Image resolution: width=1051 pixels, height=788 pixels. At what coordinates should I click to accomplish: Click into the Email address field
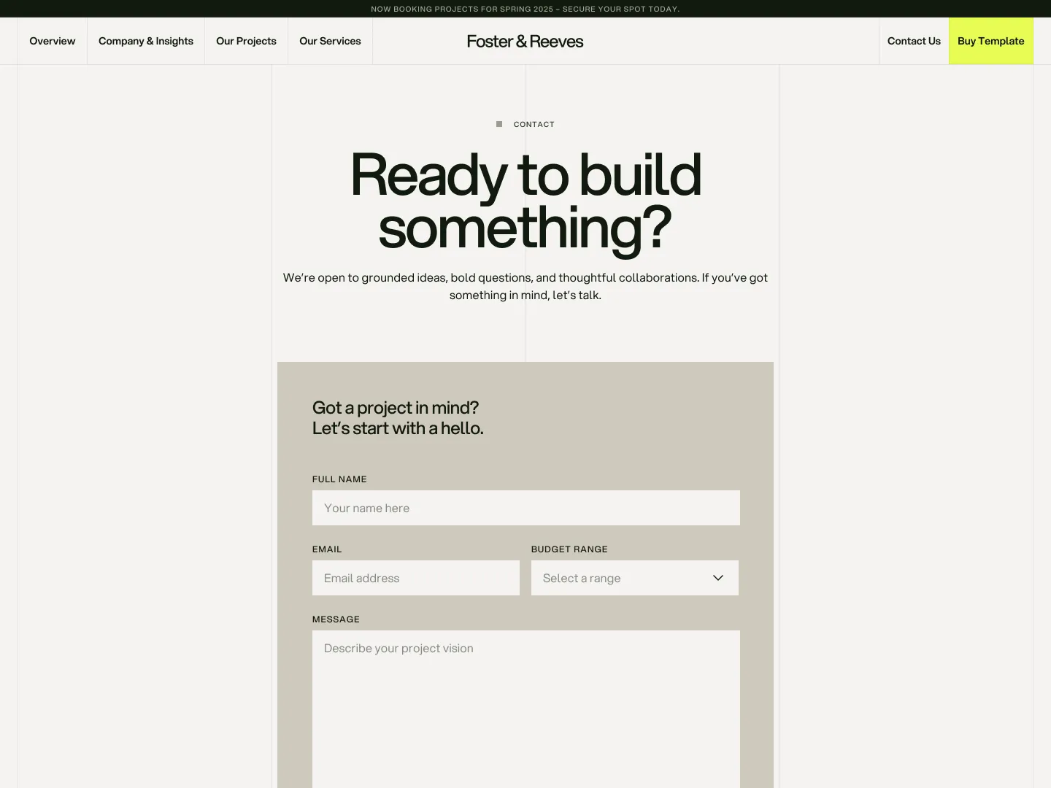[416, 578]
